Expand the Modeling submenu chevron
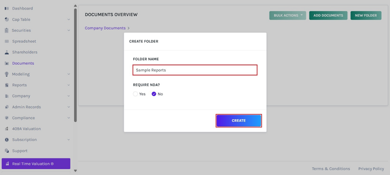390x175 pixels. pyautogui.click(x=68, y=74)
